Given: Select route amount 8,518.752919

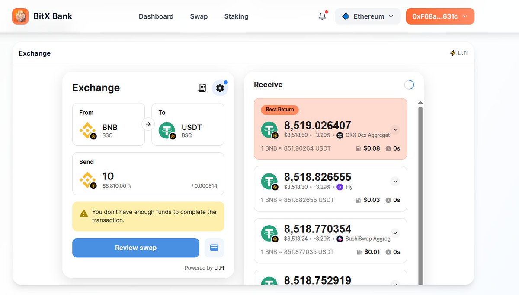Looking at the screenshot, I should pos(317,280).
